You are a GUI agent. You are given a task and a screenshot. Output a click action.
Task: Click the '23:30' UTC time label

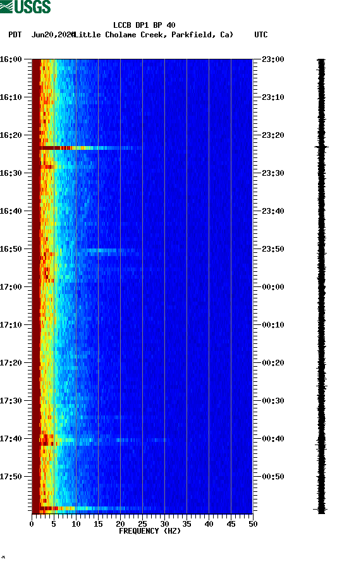273,173
